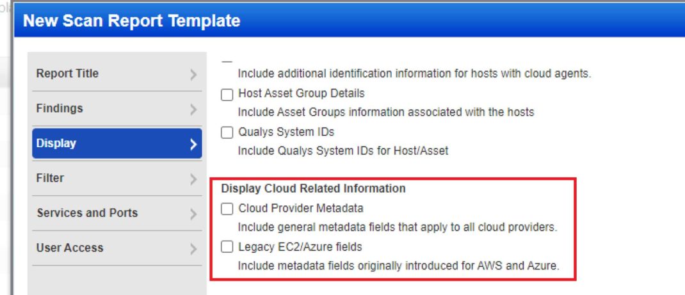Check the Cloud Provider Metadata box
The width and height of the screenshot is (685, 295).
point(227,209)
